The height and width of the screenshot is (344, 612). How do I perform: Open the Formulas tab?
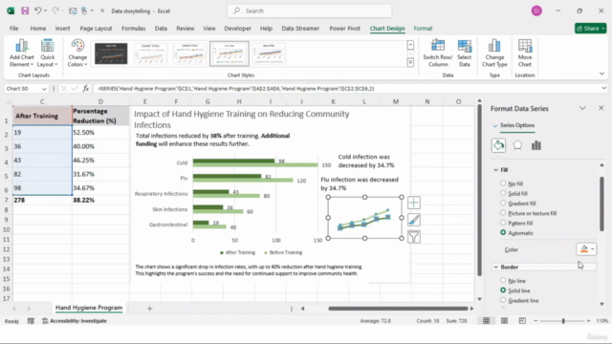134,29
